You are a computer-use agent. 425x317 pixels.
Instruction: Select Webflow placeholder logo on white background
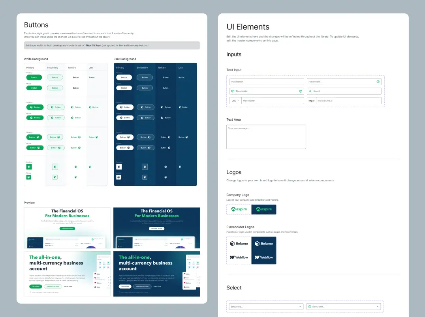tap(239, 257)
